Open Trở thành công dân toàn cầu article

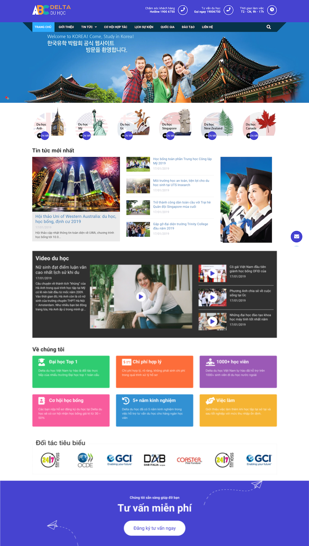(182, 204)
